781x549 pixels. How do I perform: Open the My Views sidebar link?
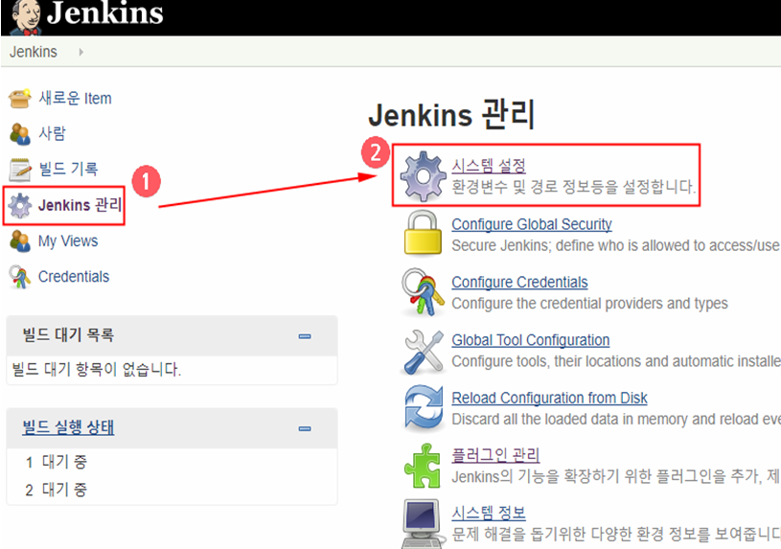[x=68, y=241]
